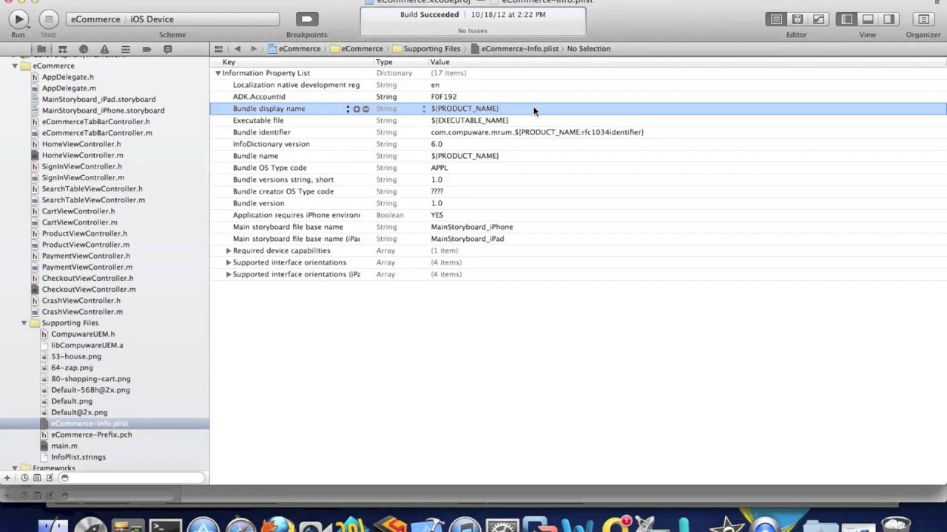This screenshot has height=532, width=947.
Task: Show only unsaved files filter
Action: point(50,478)
